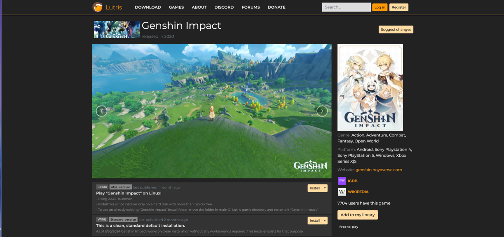Open the IGDB icon link
The image size is (504, 237).
342,181
